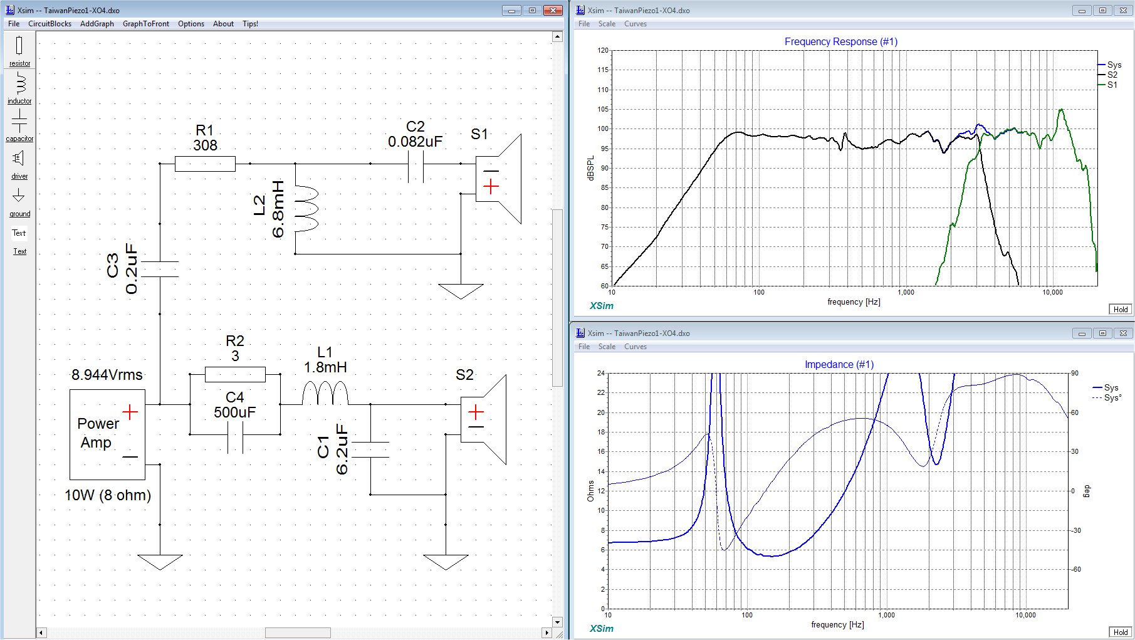Select ground symbol below Power Amp
The image size is (1135, 640).
click(160, 562)
